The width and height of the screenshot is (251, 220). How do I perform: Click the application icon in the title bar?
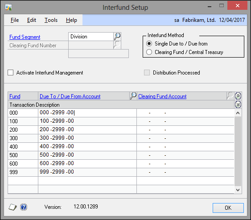click(x=8, y=7)
